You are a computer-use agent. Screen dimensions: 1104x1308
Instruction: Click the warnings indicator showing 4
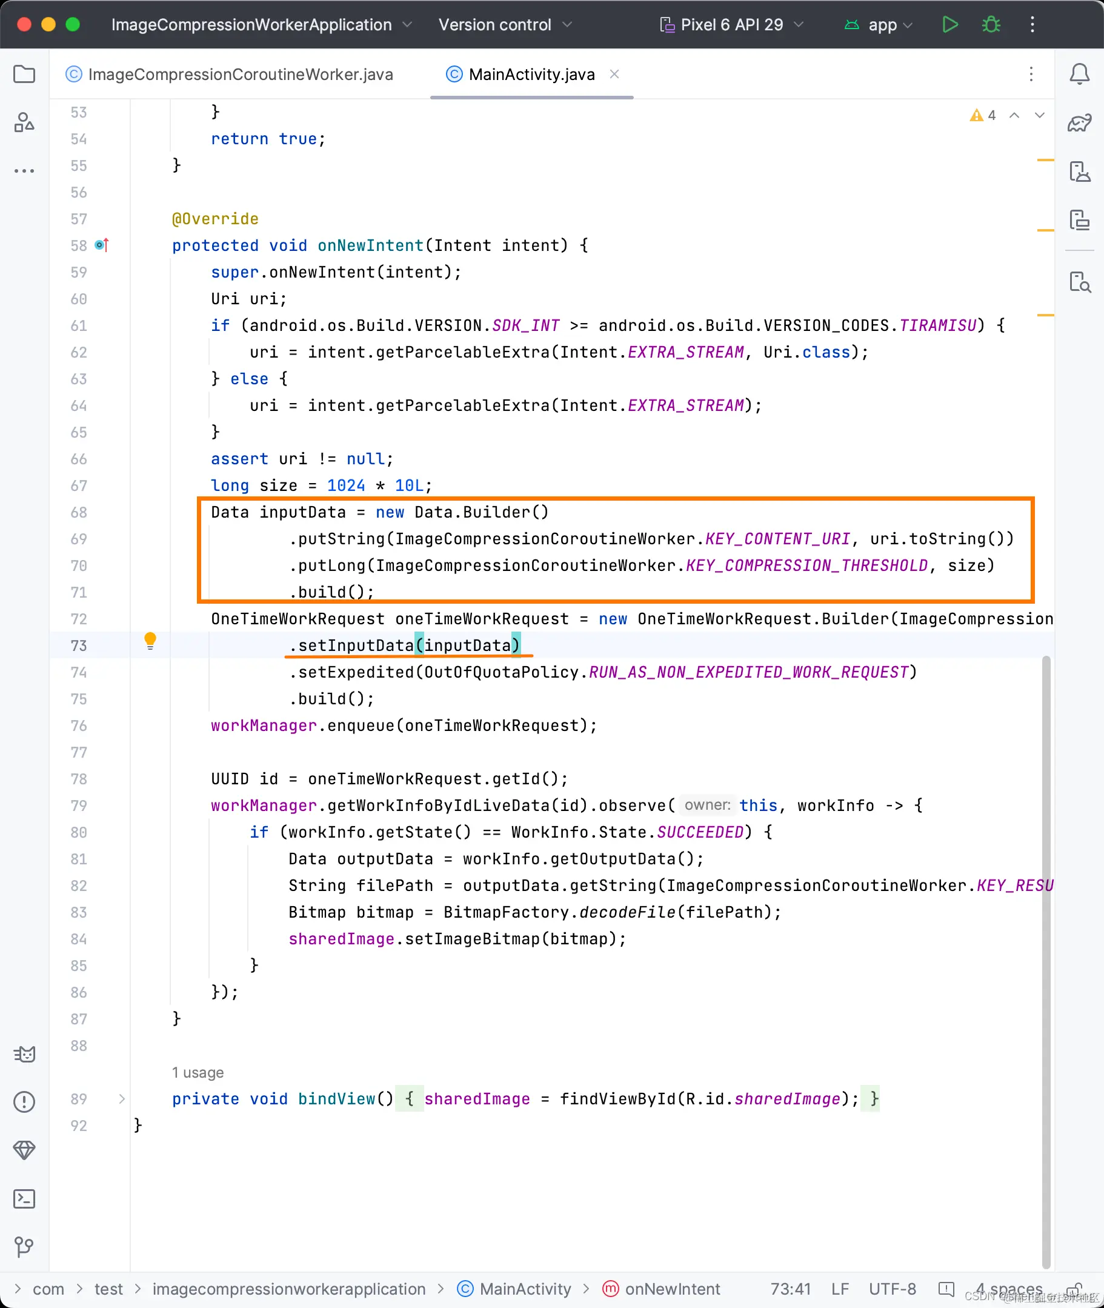[983, 115]
